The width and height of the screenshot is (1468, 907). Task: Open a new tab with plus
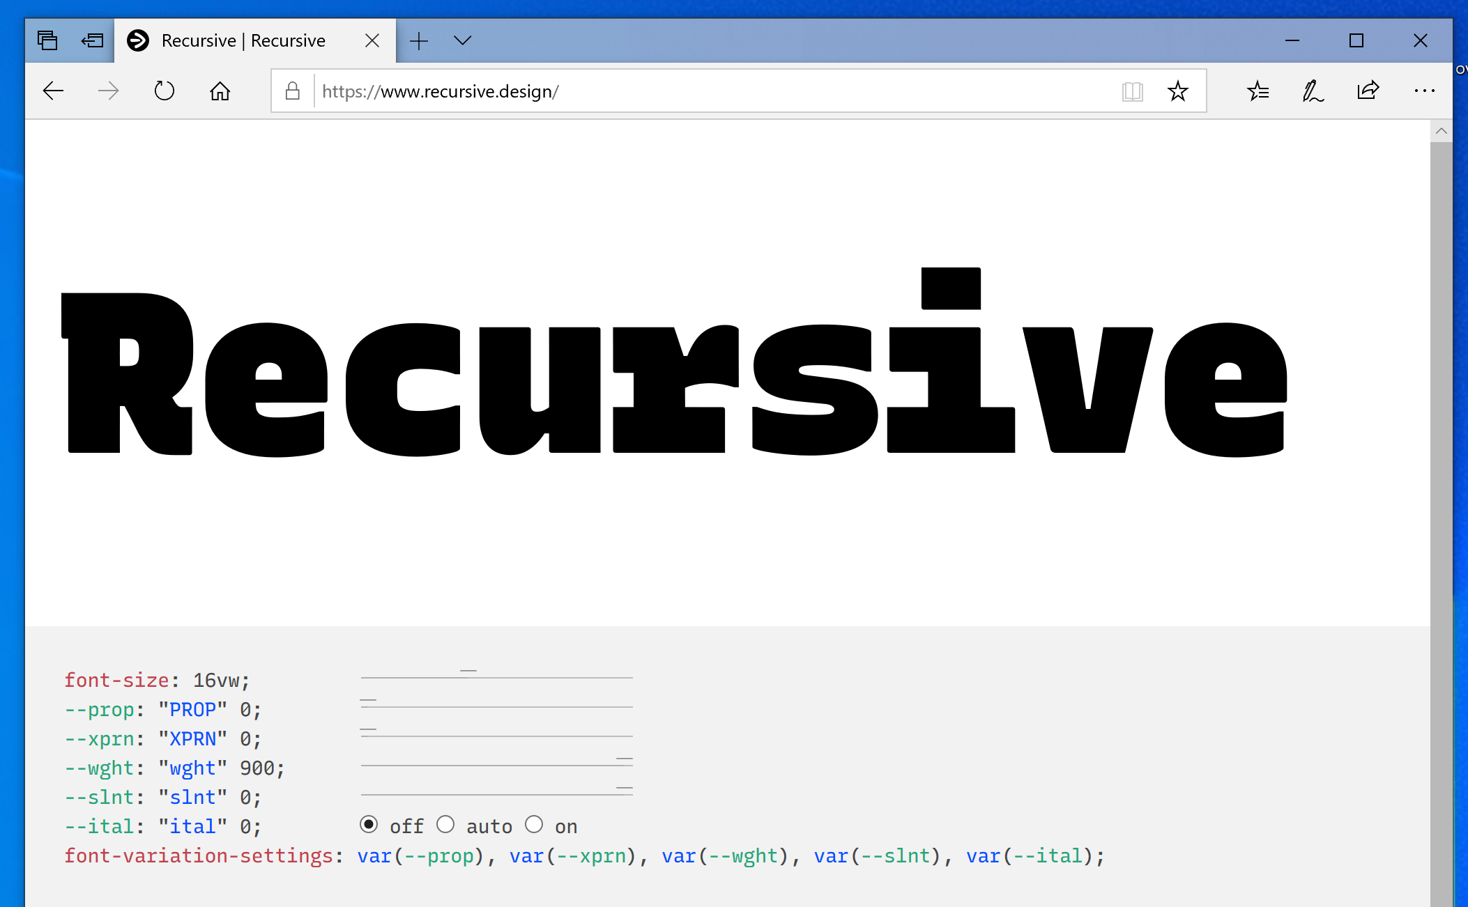tap(419, 40)
